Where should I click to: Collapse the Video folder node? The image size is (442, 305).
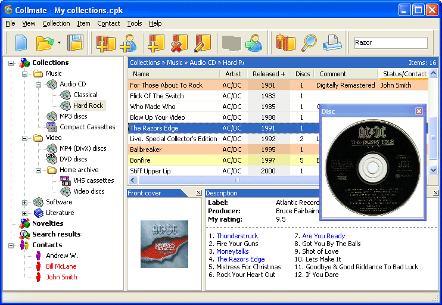click(25, 138)
